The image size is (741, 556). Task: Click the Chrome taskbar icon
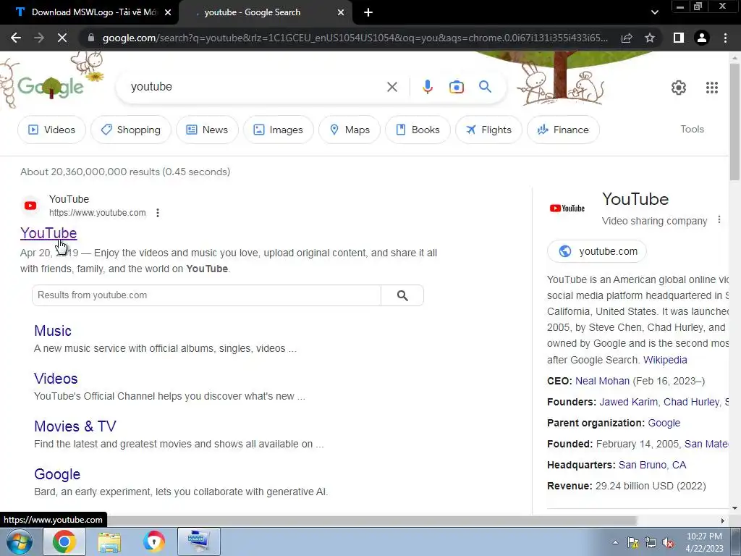tap(64, 542)
